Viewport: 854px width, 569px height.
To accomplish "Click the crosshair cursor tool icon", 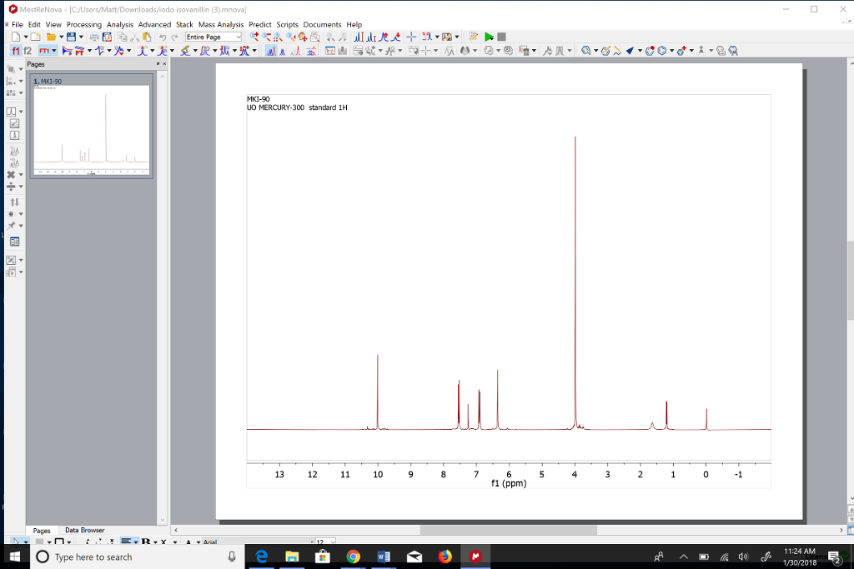I will coord(413,37).
